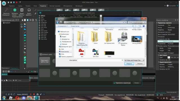Screen dimensions: 180x101
Task: Open Chrome from the taskbar
Action: [x=30, y=98]
